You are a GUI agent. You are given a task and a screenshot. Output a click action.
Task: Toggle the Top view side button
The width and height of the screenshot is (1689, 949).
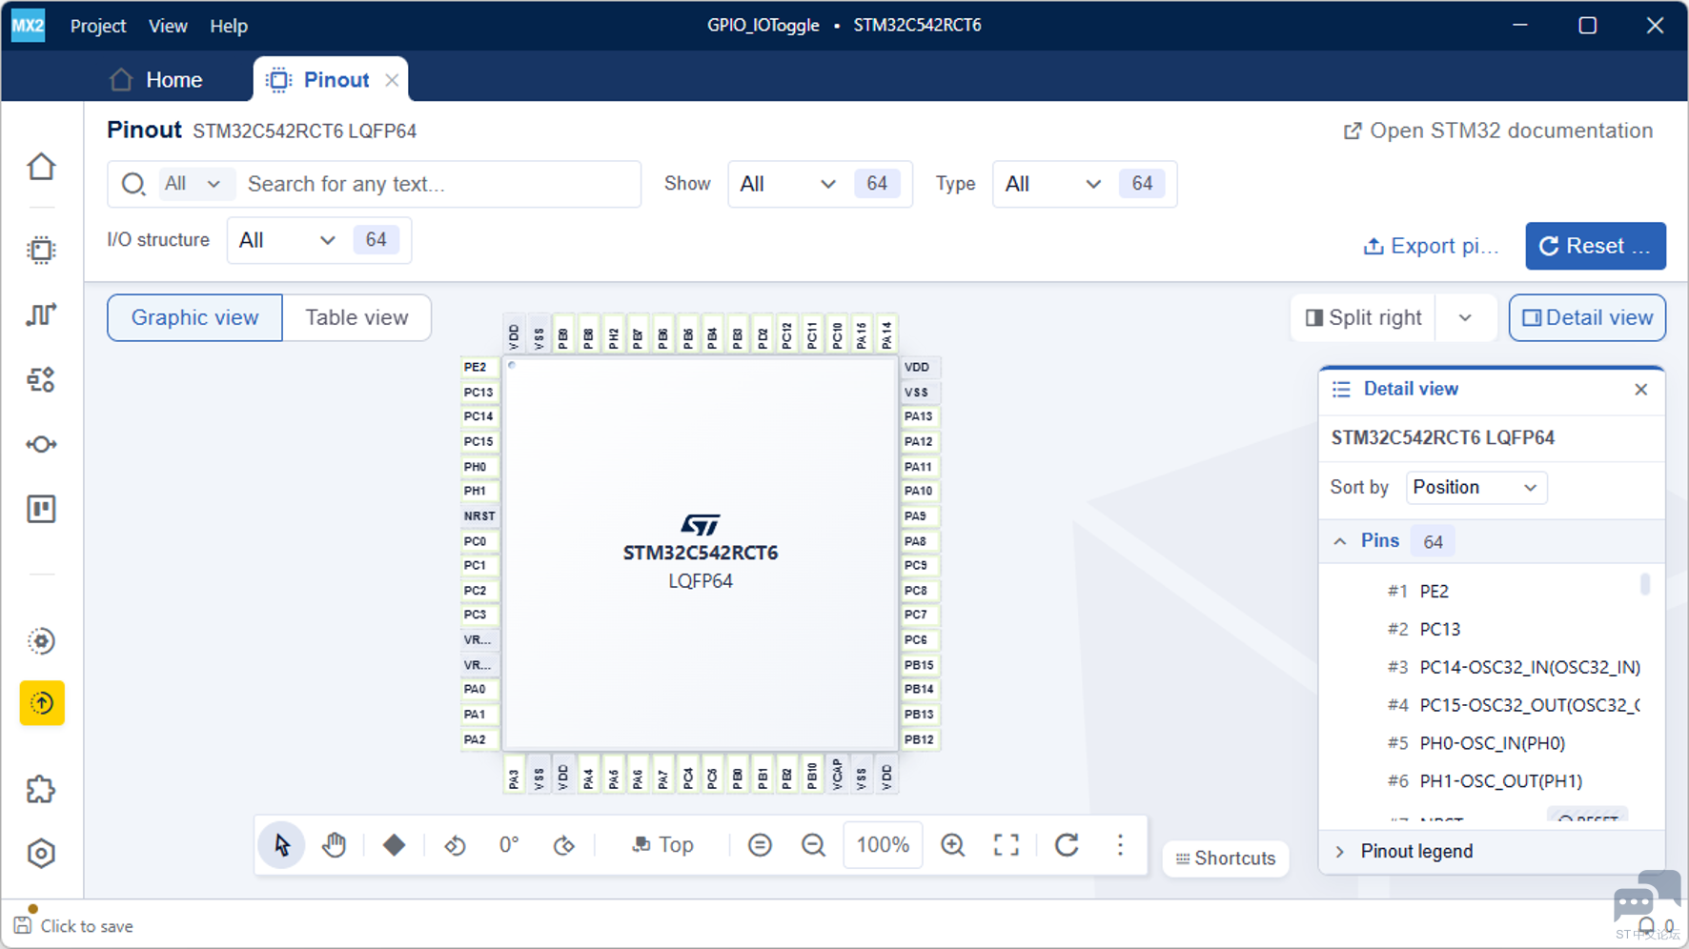[663, 845]
